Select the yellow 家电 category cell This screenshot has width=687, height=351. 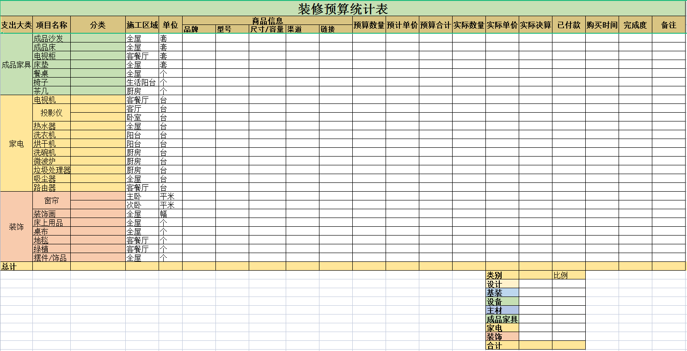(17, 144)
